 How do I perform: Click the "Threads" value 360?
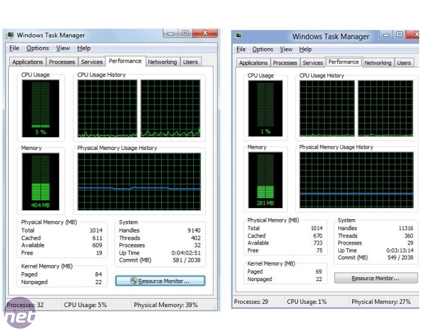[409, 236]
